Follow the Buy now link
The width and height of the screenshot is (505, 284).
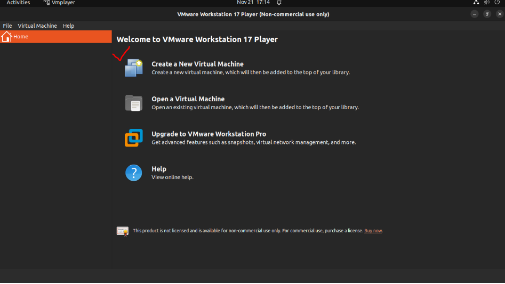click(x=373, y=231)
